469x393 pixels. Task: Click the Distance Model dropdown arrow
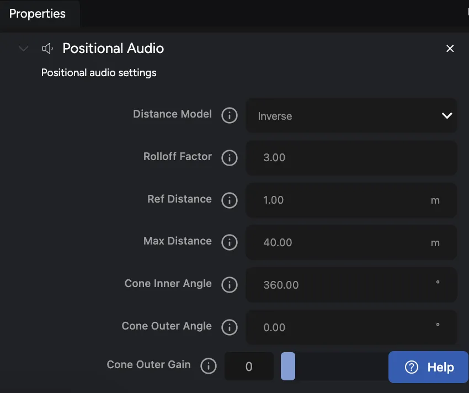pos(447,116)
